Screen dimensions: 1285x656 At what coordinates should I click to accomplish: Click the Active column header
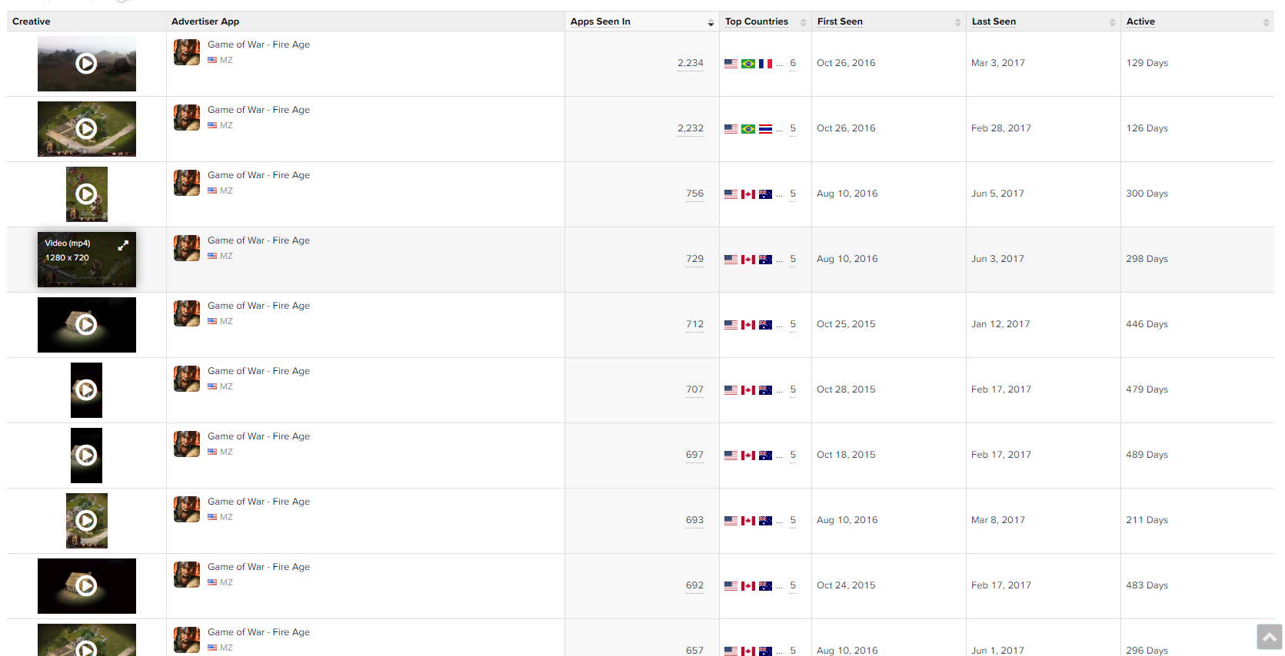pos(1140,22)
